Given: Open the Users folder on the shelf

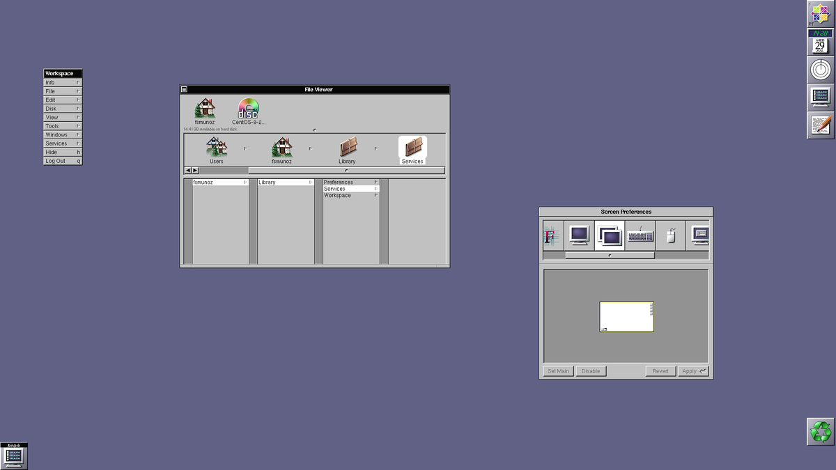Looking at the screenshot, I should click(216, 148).
